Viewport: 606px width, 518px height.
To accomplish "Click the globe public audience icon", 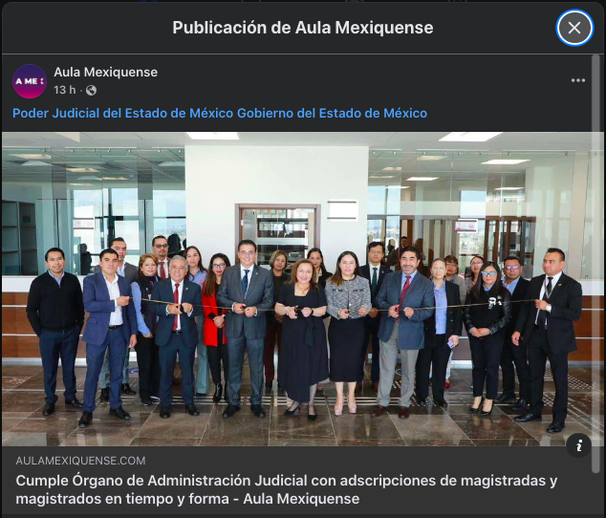I will [x=91, y=90].
